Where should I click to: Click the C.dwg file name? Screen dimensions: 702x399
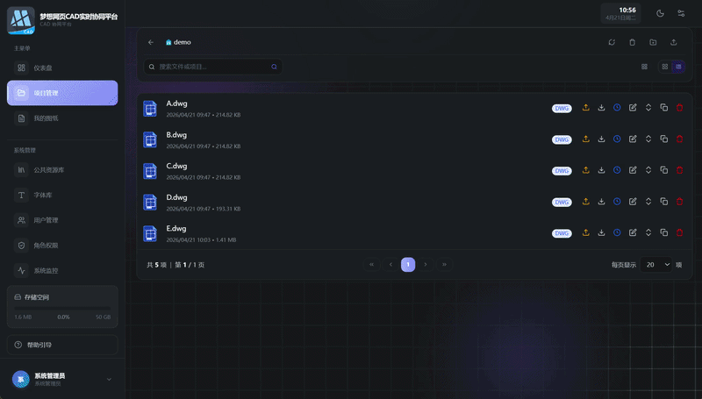click(176, 166)
